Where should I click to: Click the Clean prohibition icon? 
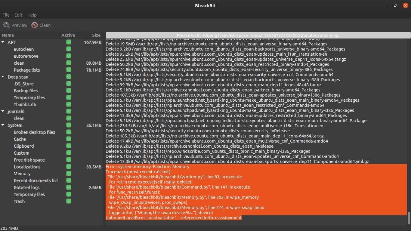pyautogui.click(x=35, y=25)
